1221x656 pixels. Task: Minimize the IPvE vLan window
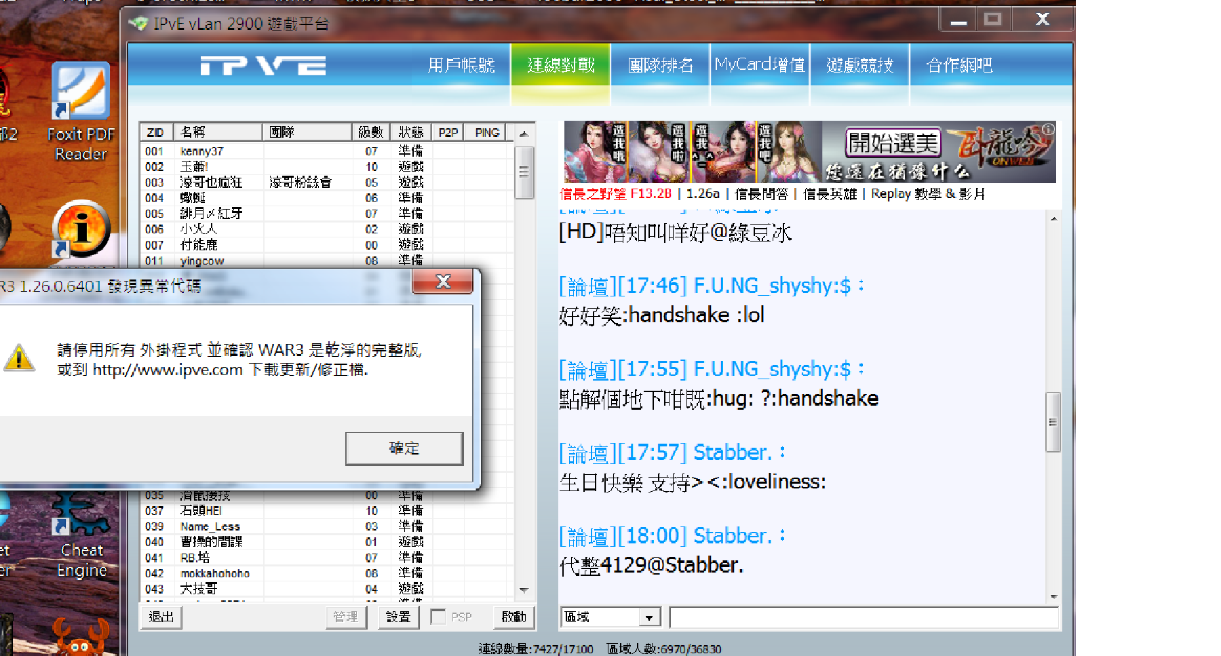click(958, 20)
